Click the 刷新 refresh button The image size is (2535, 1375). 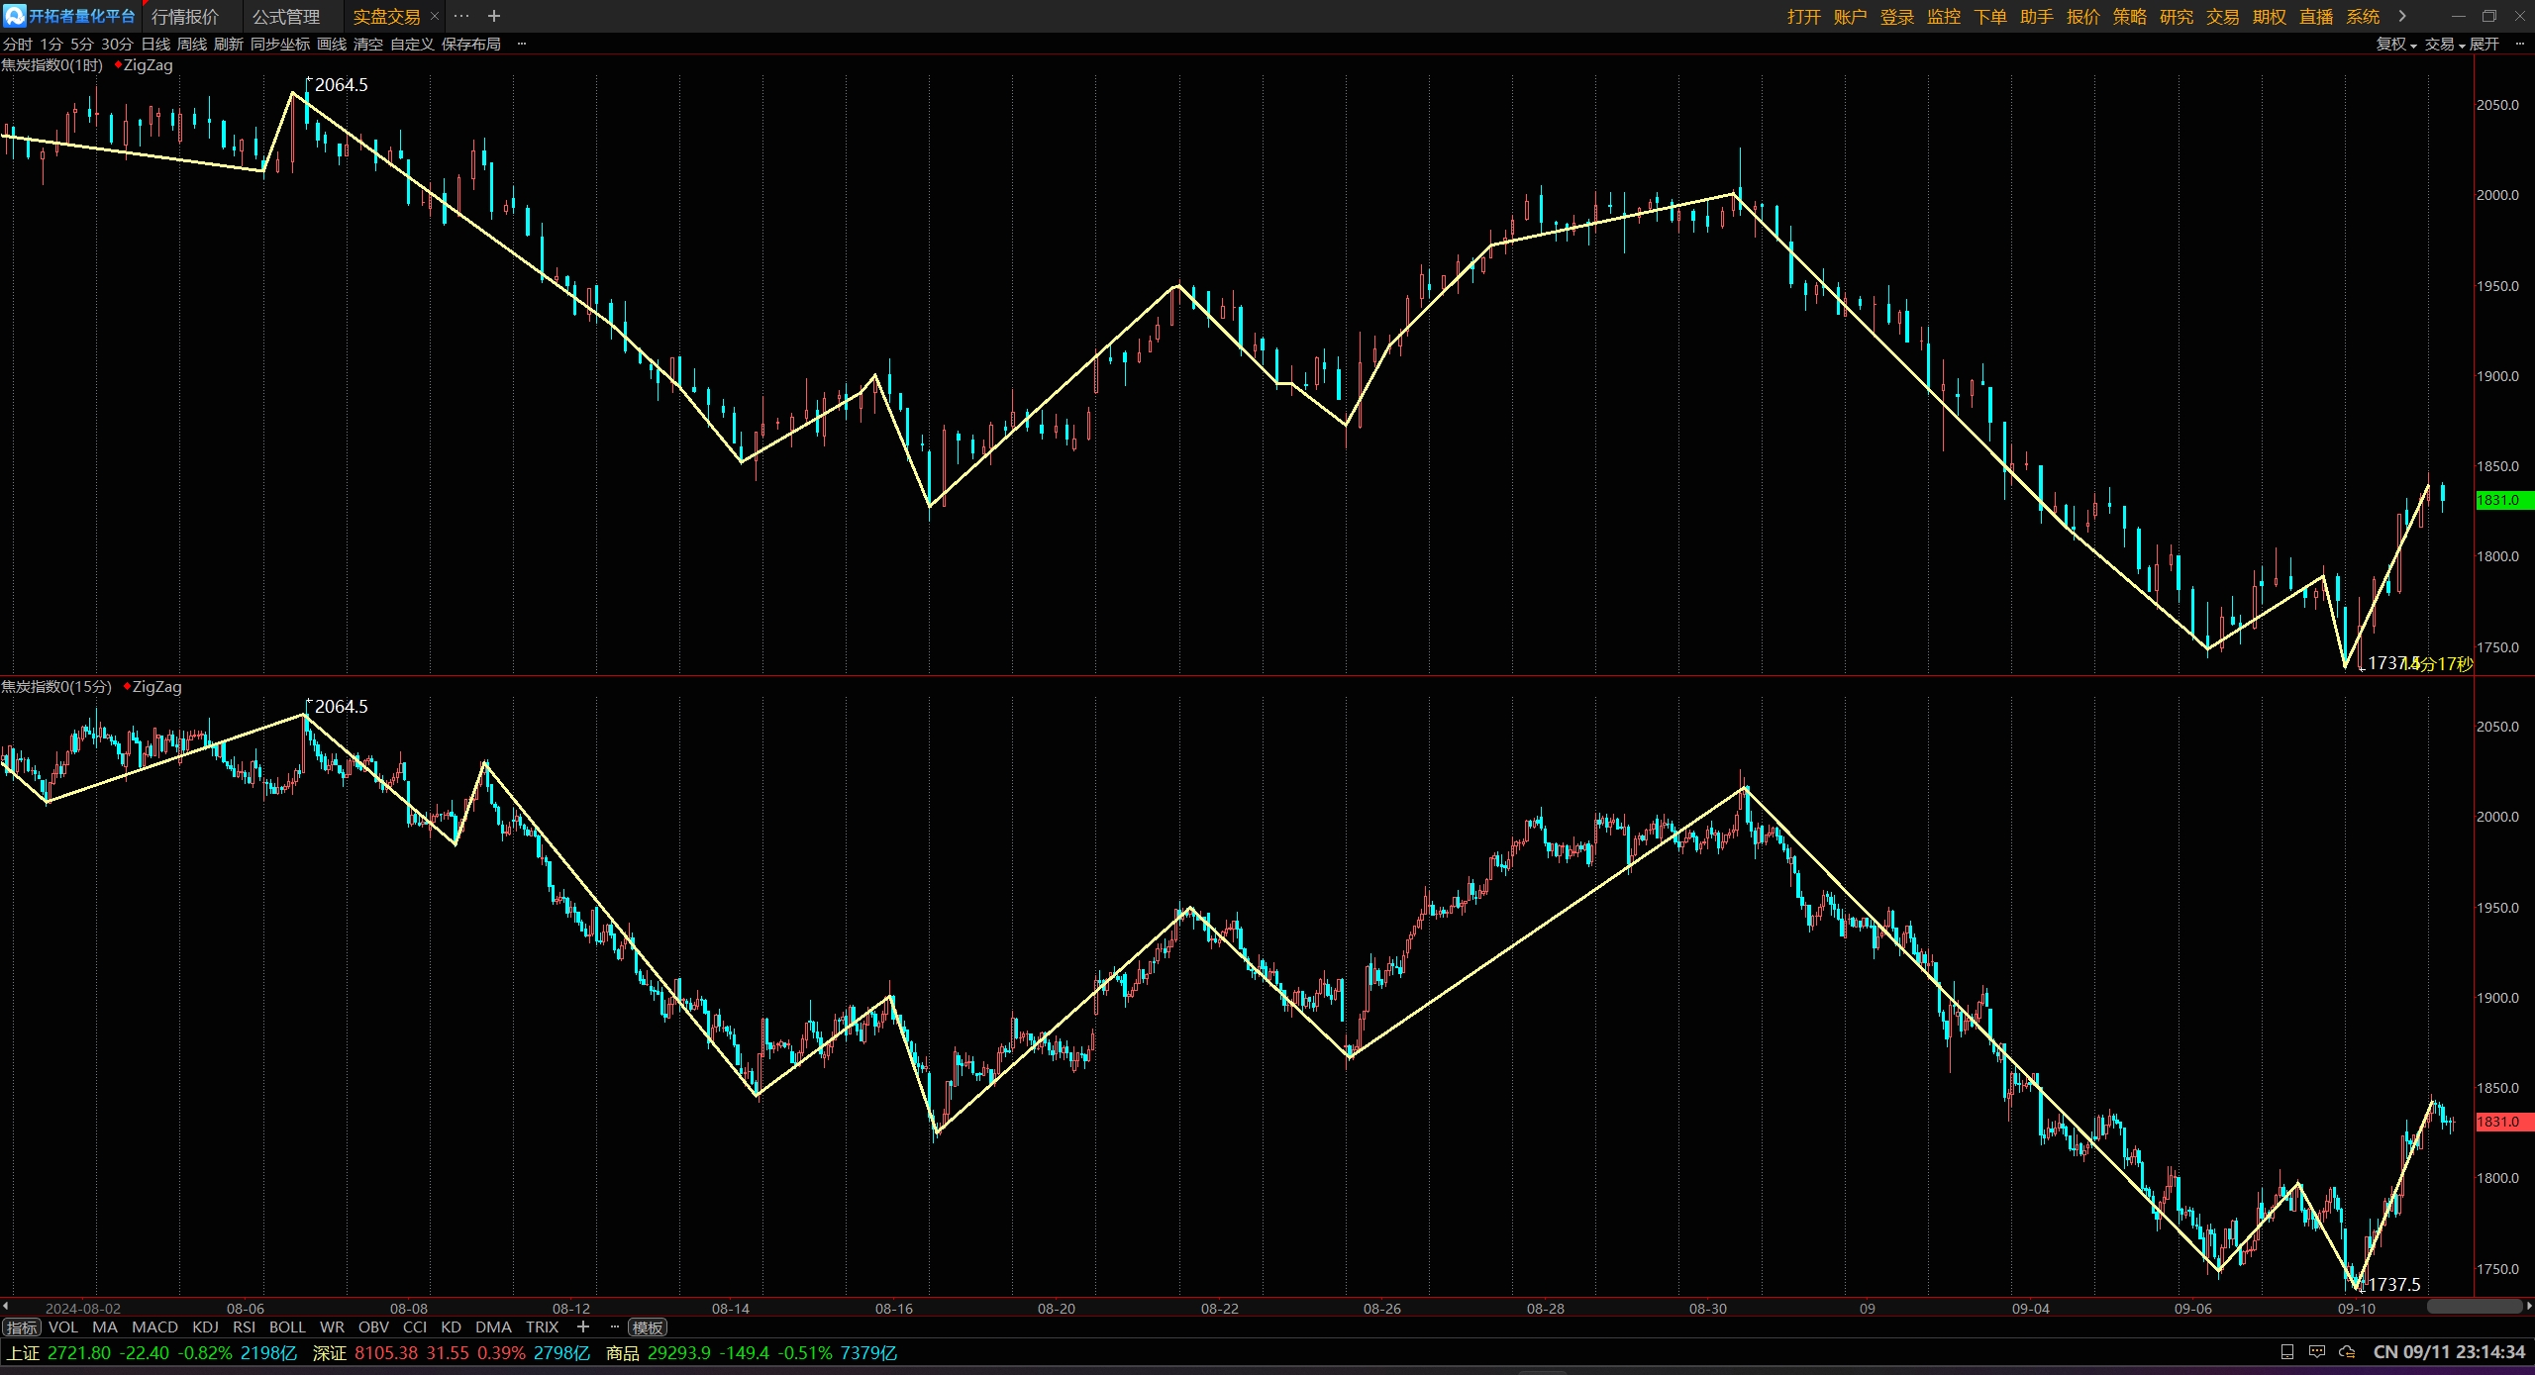coord(229,44)
